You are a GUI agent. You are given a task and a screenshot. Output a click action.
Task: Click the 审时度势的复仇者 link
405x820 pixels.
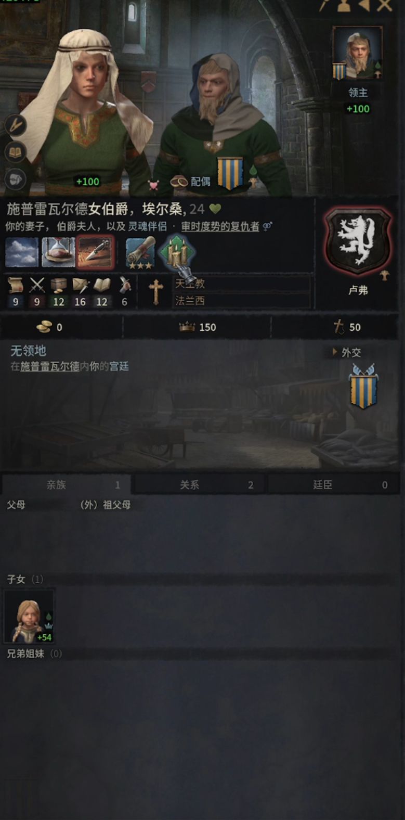(220, 226)
